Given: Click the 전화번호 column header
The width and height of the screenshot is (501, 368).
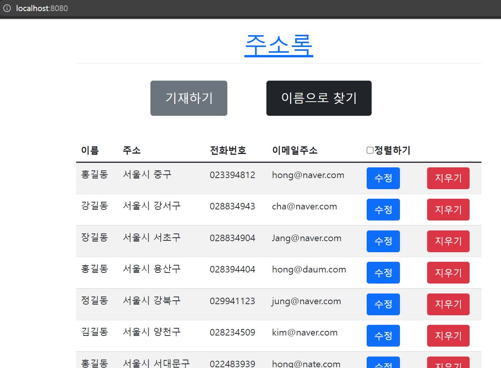Looking at the screenshot, I should pos(228,150).
